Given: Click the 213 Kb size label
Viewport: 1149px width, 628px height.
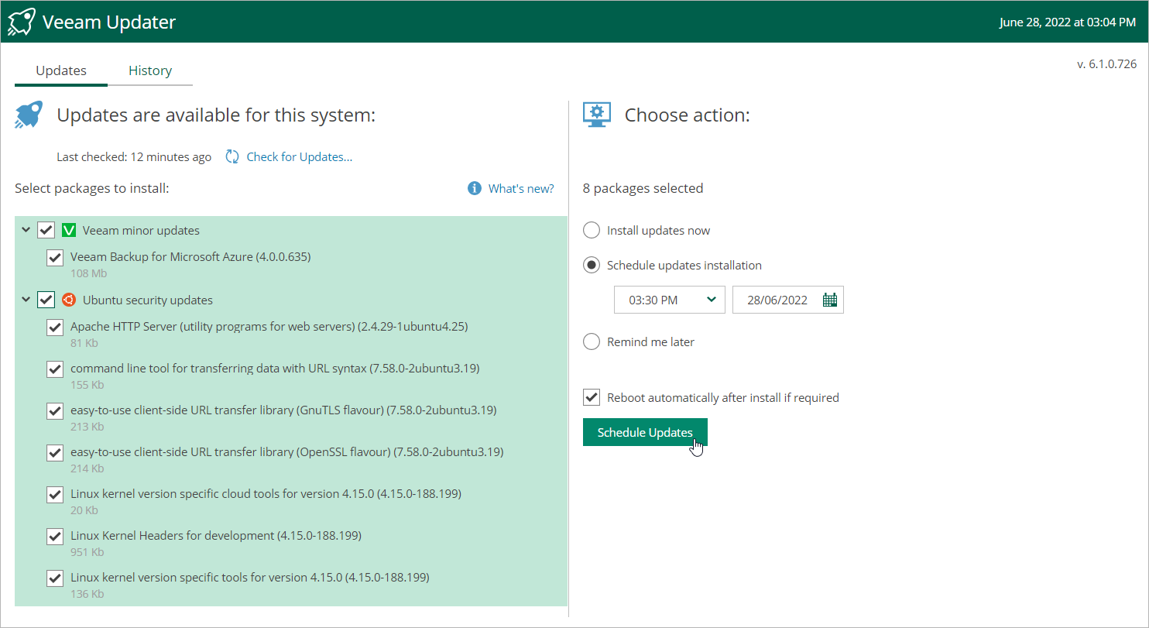Looking at the screenshot, I should [87, 427].
